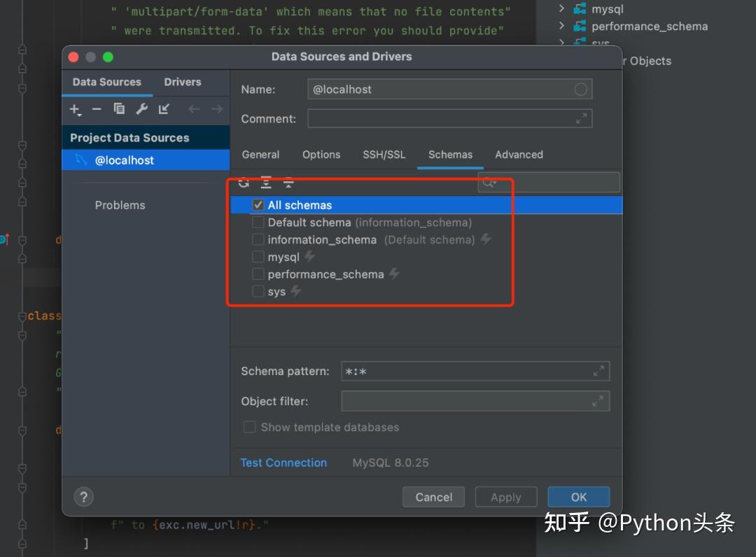Collapse all schema nodes icon
This screenshot has width=756, height=557.
pos(288,183)
